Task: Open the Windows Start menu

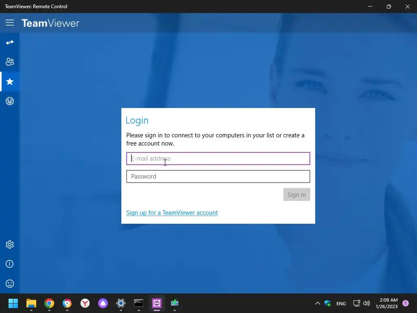Action: pyautogui.click(x=13, y=303)
